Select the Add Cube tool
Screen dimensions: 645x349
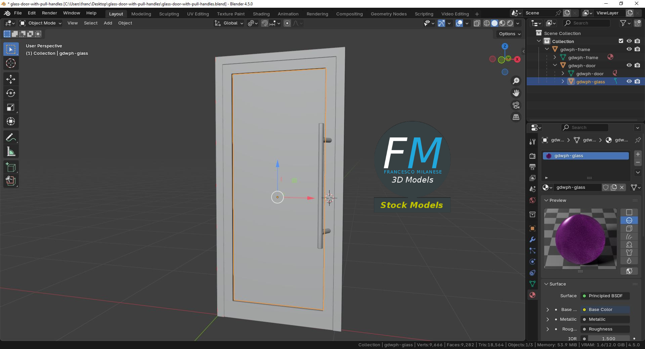(11, 168)
